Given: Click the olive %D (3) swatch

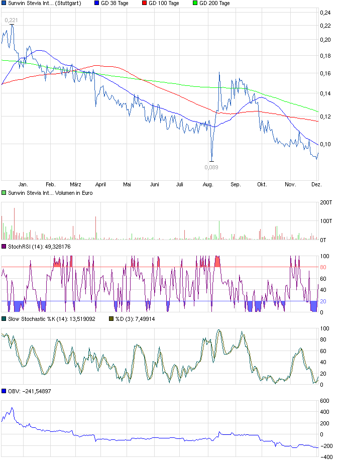Looking at the screenshot, I should 111,319.
